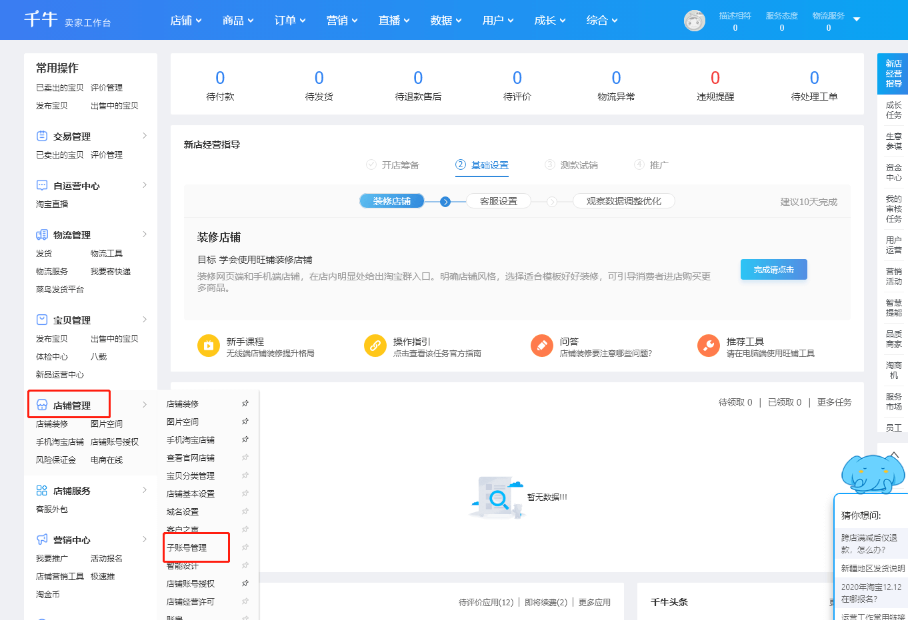Pin 店铺经营许可 in the submenu

pyautogui.click(x=245, y=601)
